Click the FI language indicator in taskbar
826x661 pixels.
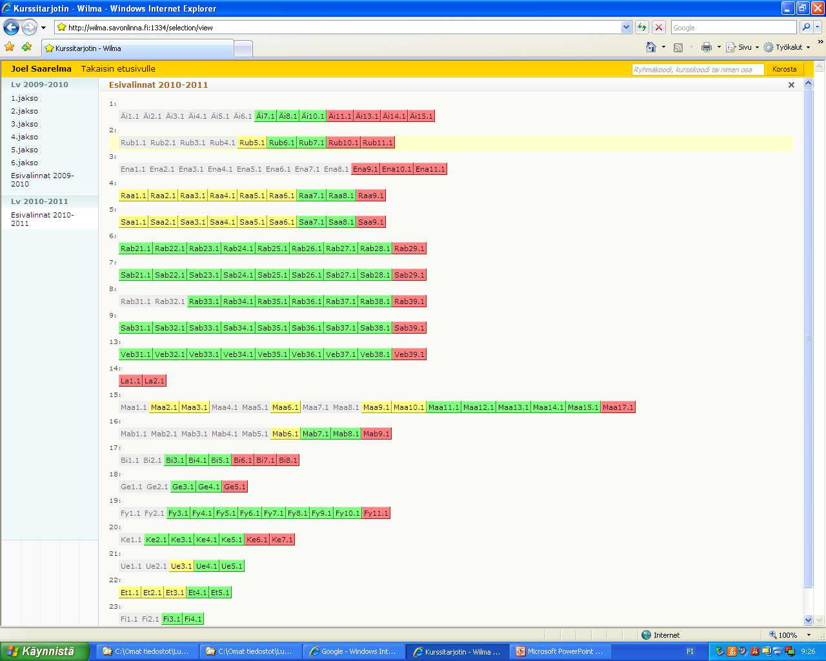[x=690, y=651]
